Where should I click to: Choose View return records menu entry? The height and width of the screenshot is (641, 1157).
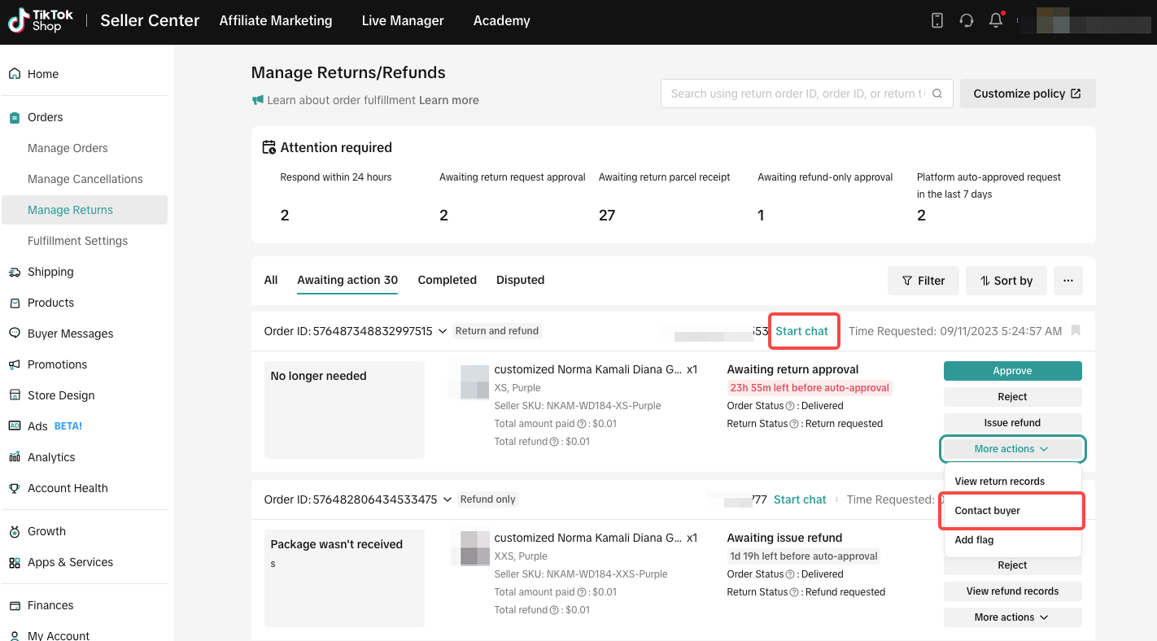(x=999, y=482)
